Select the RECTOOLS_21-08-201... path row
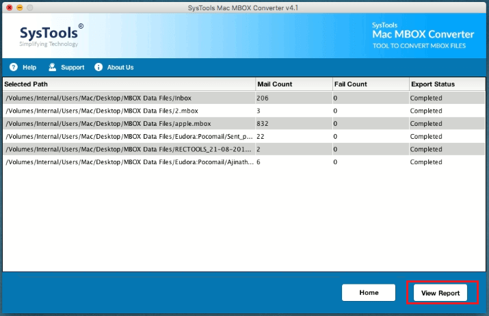This screenshot has width=489, height=316. point(244,149)
